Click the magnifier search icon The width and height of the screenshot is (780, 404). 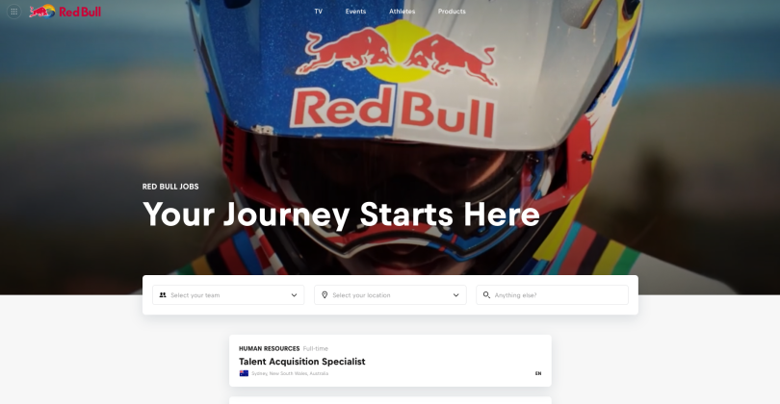coord(486,294)
